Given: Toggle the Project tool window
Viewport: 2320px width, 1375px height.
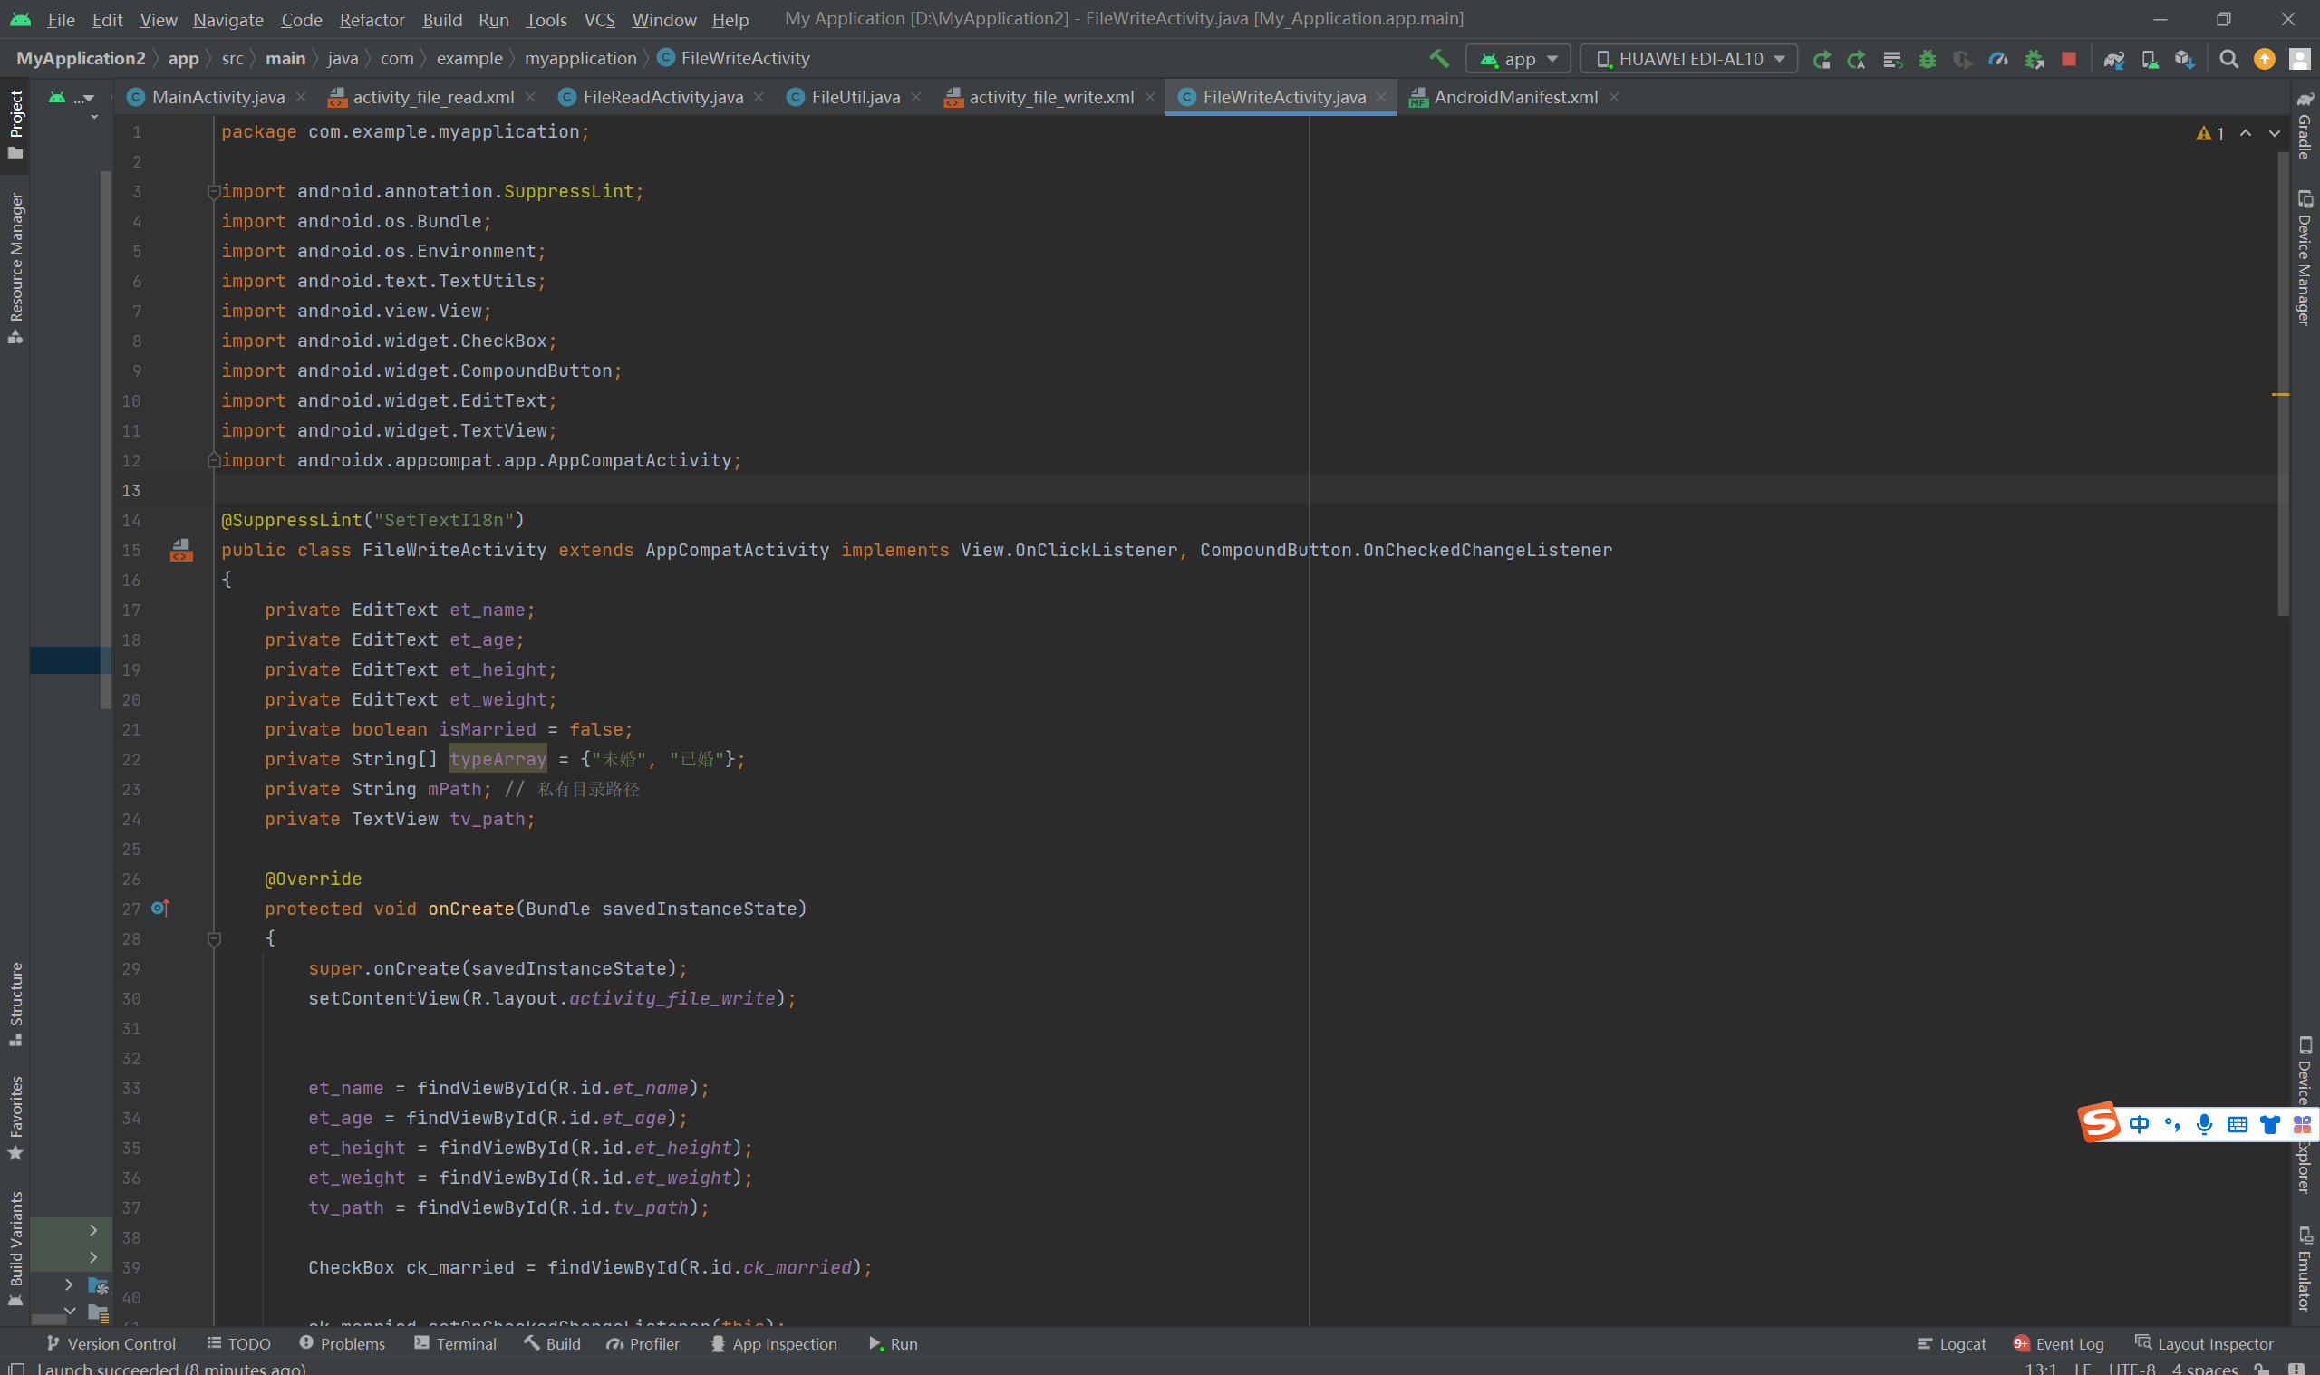Looking at the screenshot, I should 15,123.
